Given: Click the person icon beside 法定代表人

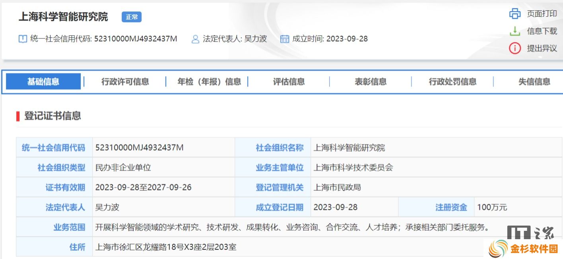Looking at the screenshot, I should point(195,39).
